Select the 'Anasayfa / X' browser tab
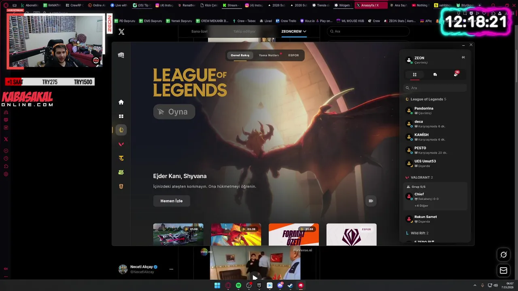 (371, 5)
